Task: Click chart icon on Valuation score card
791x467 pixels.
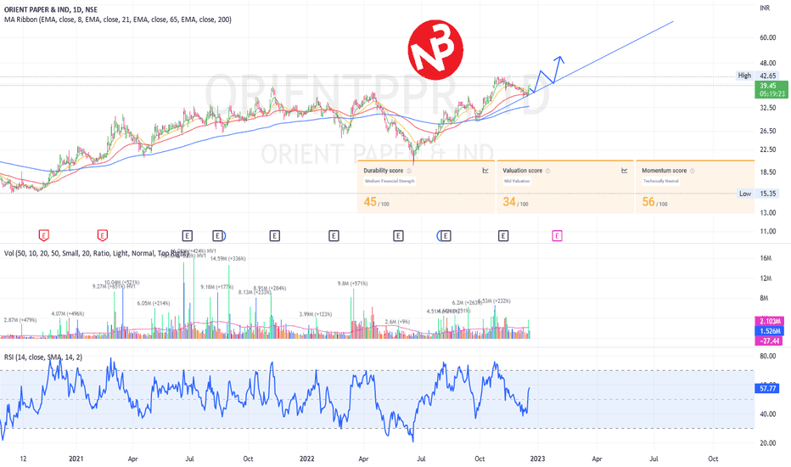Action: [624, 171]
